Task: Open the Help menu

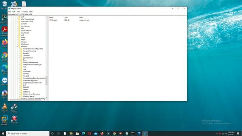Action: point(31,12)
